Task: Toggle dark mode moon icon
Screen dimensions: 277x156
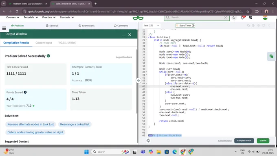Action: coord(234,18)
